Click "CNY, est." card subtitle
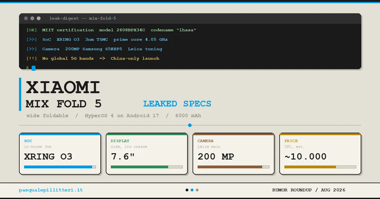380x199 pixels. [294, 147]
